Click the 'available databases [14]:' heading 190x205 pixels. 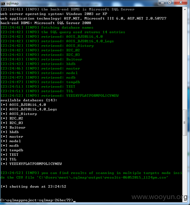(x=29, y=100)
